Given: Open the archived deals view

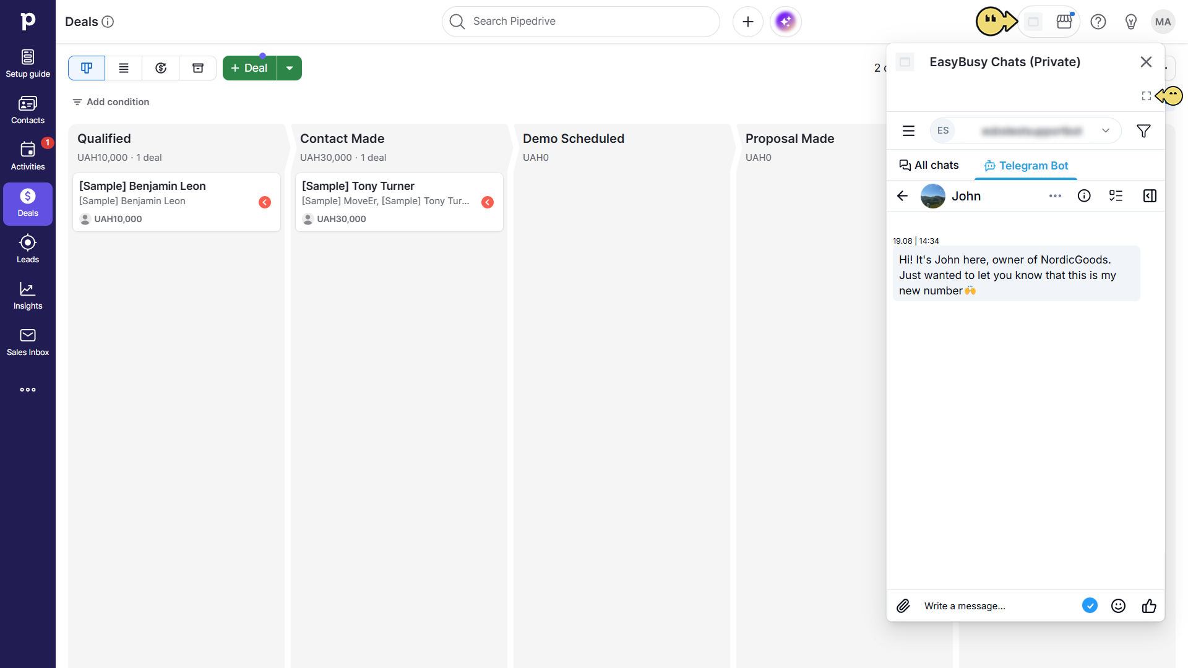Looking at the screenshot, I should [x=198, y=68].
